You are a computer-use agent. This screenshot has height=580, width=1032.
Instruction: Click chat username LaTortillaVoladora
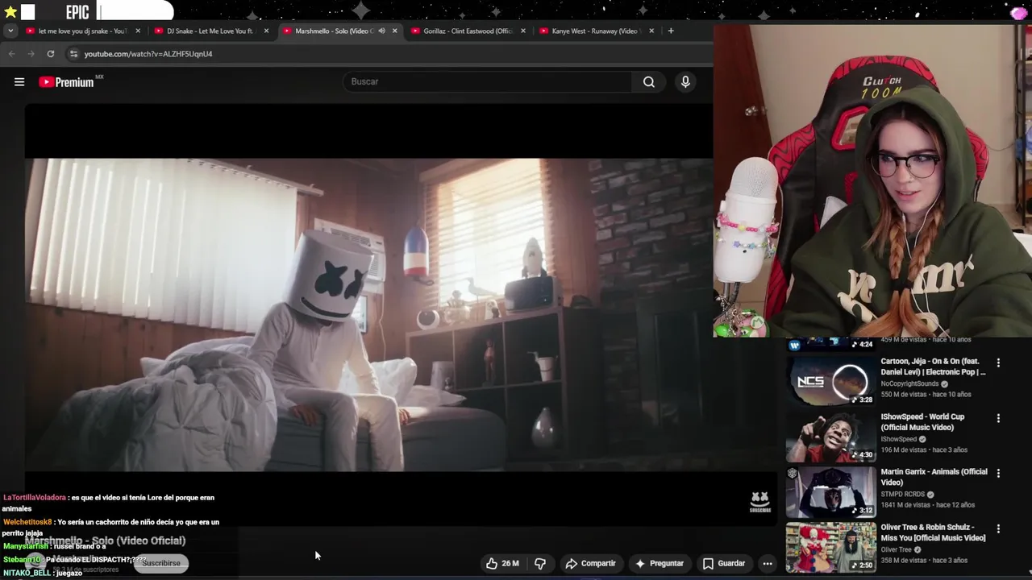pyautogui.click(x=35, y=498)
